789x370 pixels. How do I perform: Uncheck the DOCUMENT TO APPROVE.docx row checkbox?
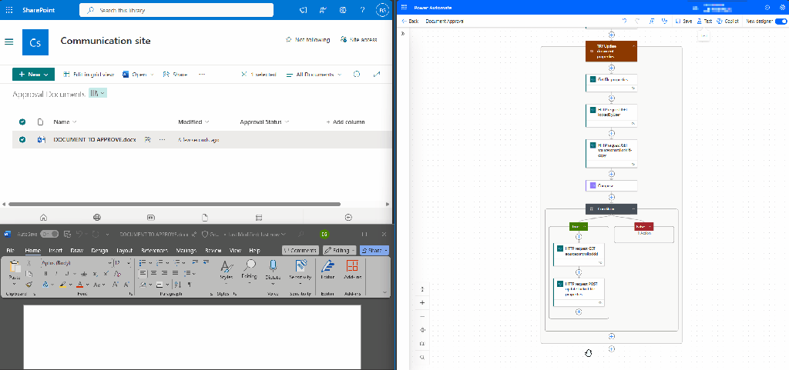click(x=22, y=140)
